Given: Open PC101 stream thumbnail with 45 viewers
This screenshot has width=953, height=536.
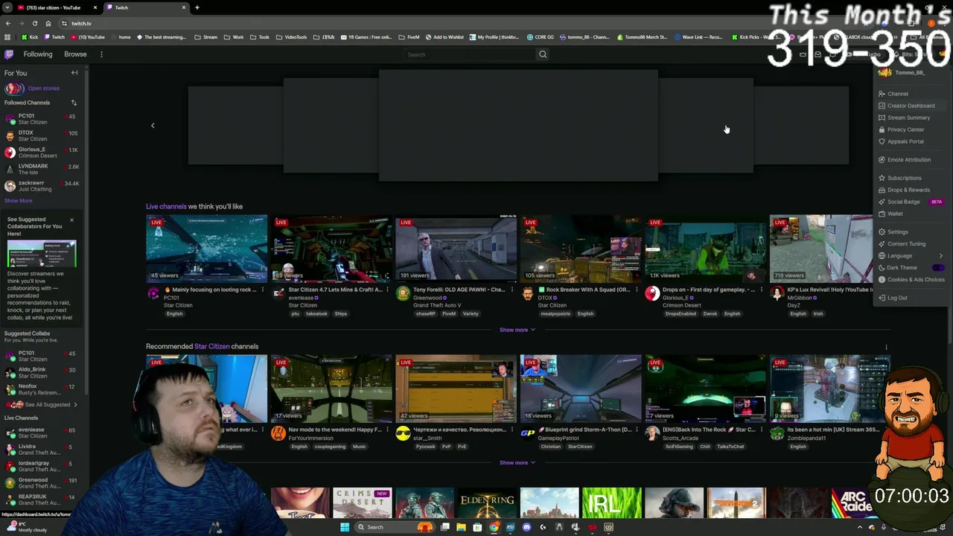Looking at the screenshot, I should pyautogui.click(x=206, y=249).
